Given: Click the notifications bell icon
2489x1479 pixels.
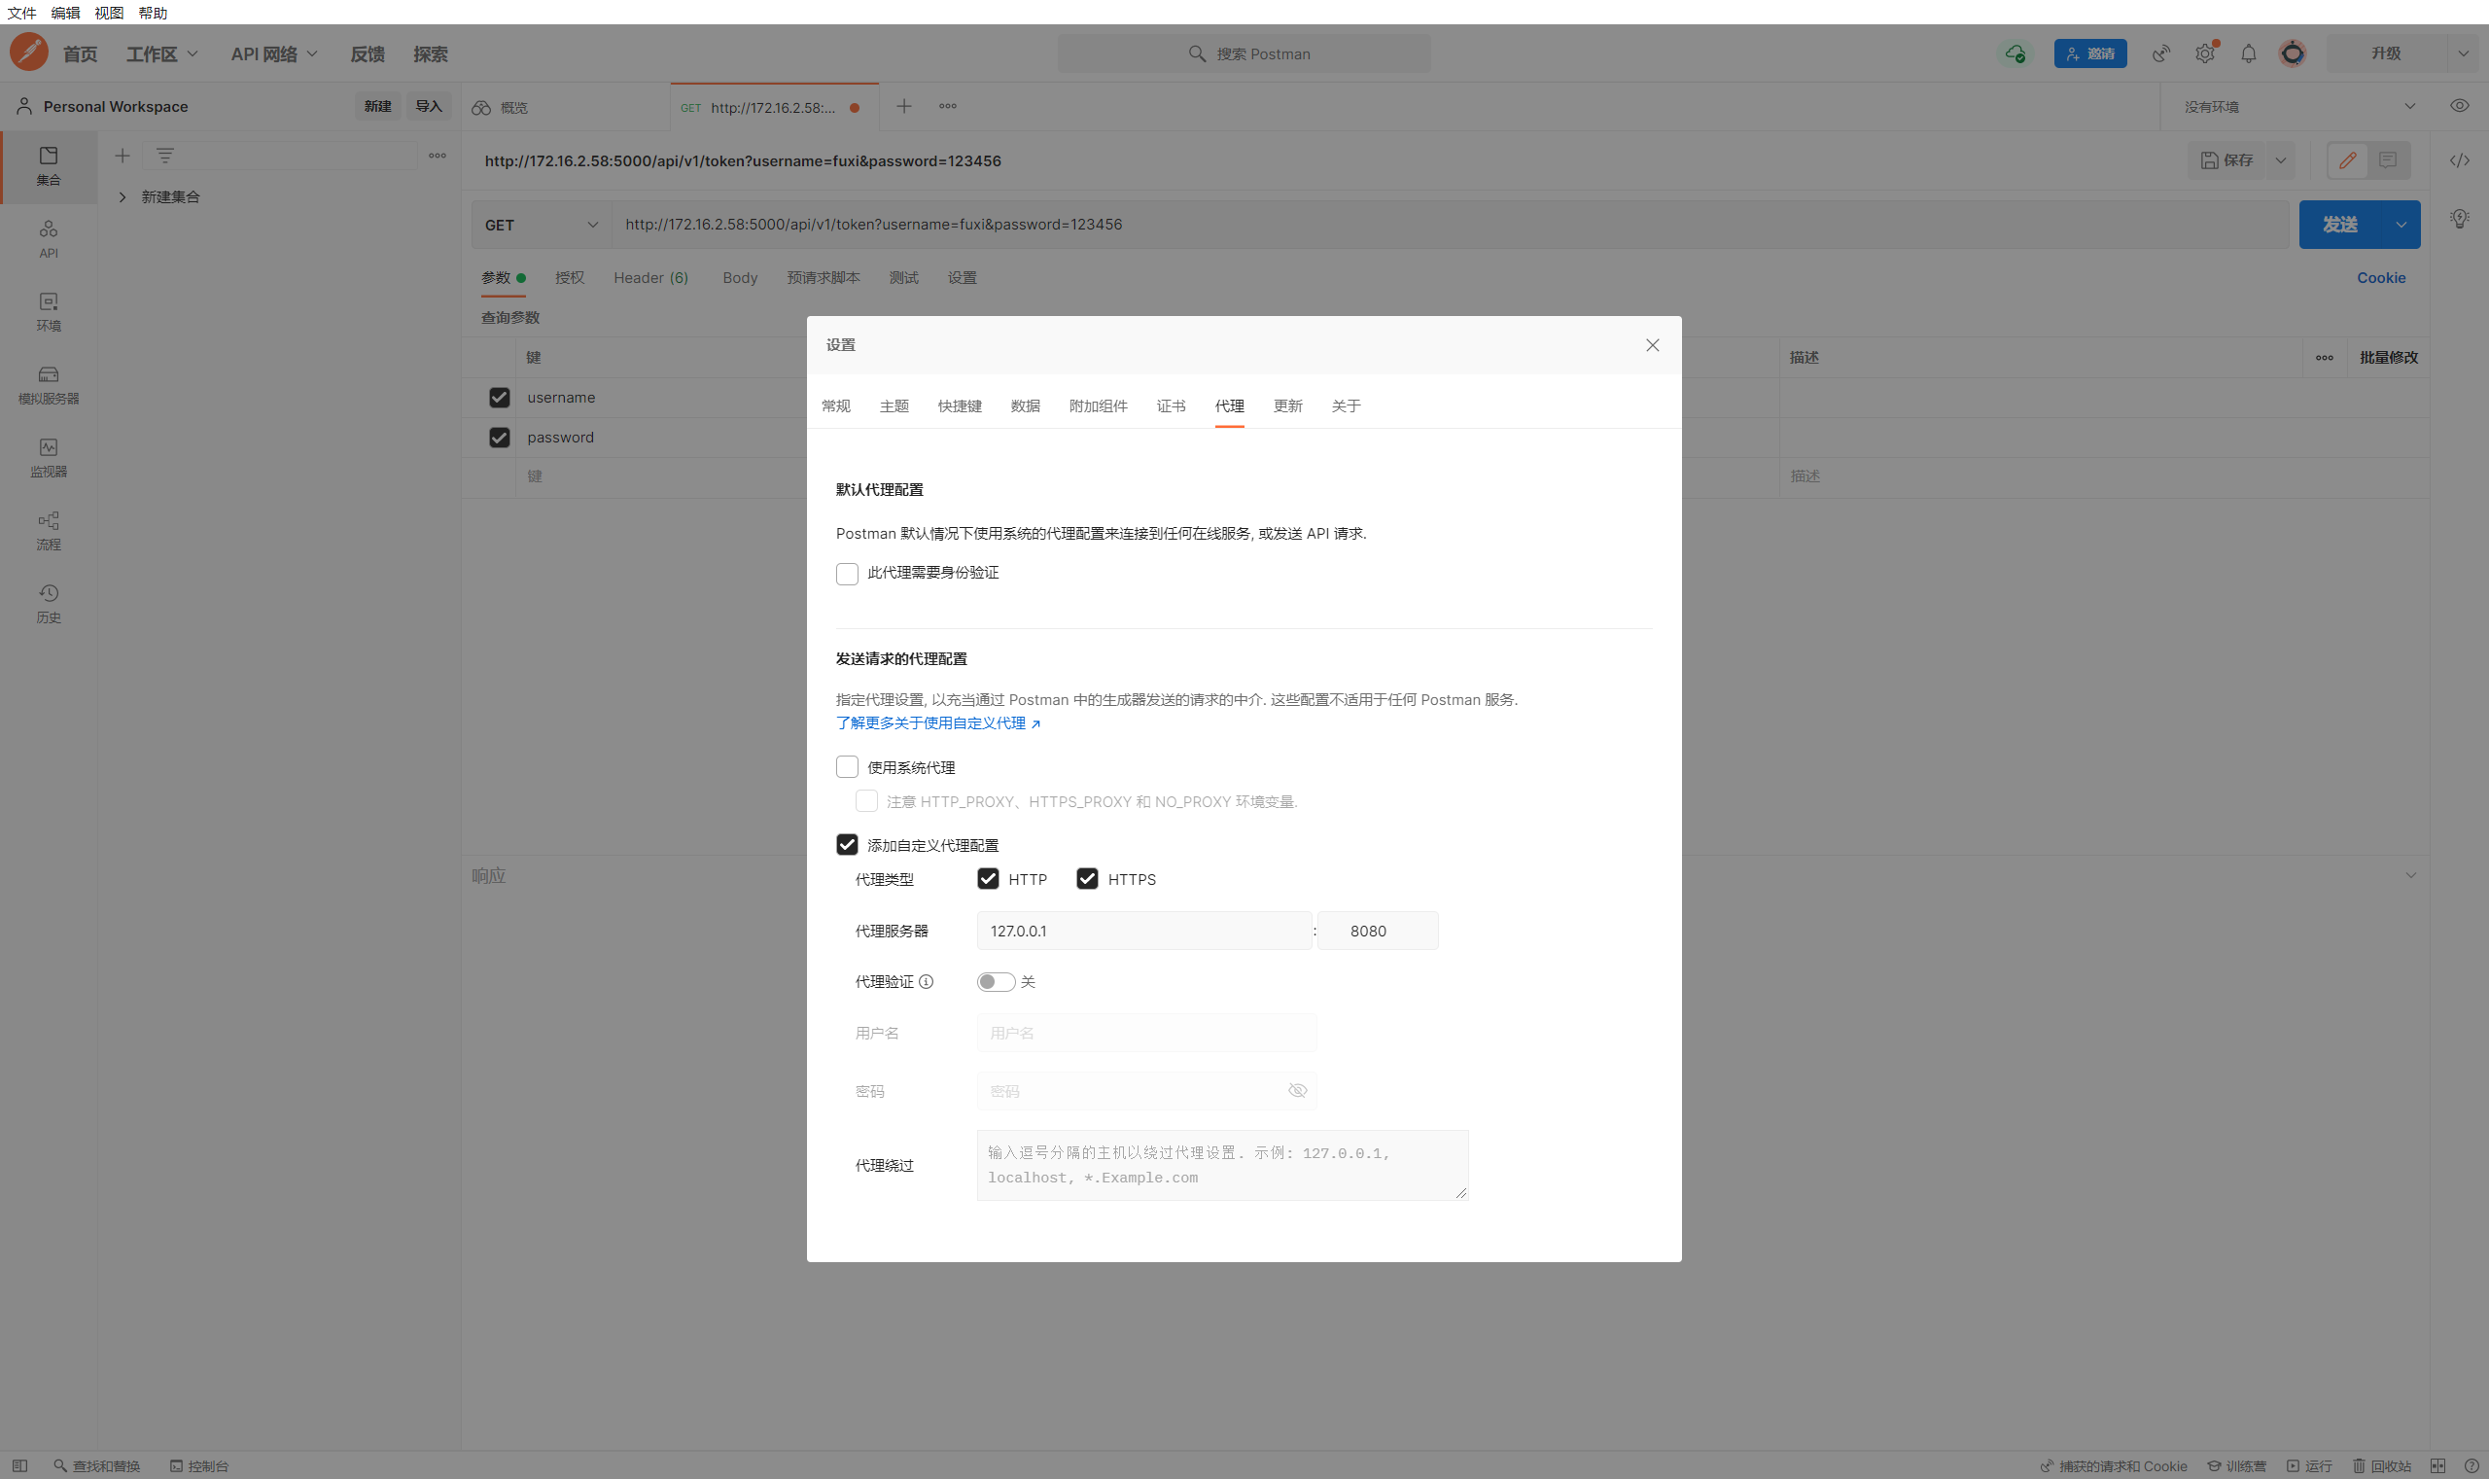Looking at the screenshot, I should (2248, 53).
